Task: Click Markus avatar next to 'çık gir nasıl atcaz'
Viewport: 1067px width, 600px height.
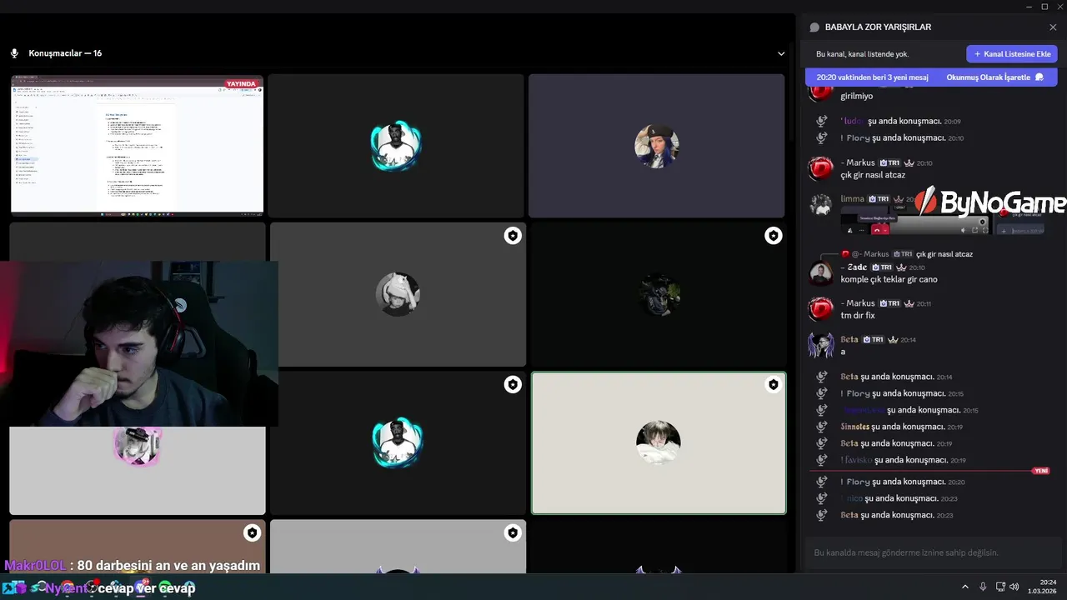Action: click(x=820, y=168)
